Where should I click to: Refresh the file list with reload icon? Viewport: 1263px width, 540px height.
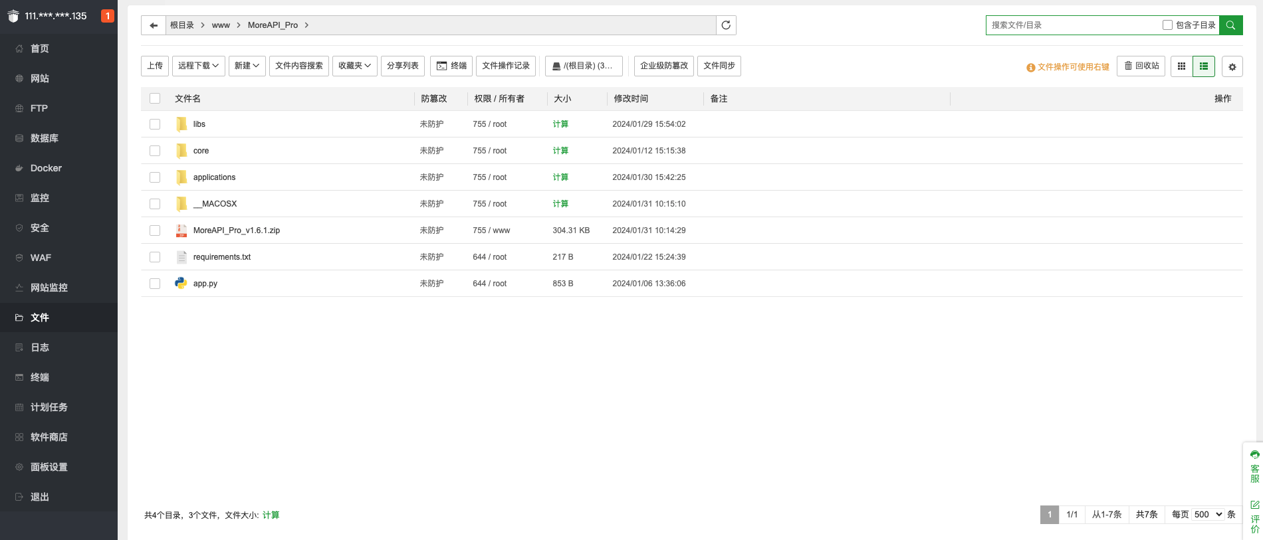click(726, 25)
